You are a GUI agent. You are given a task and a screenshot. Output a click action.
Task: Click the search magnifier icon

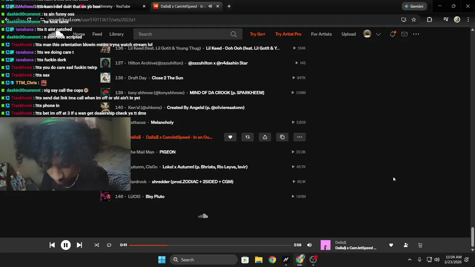(233, 34)
